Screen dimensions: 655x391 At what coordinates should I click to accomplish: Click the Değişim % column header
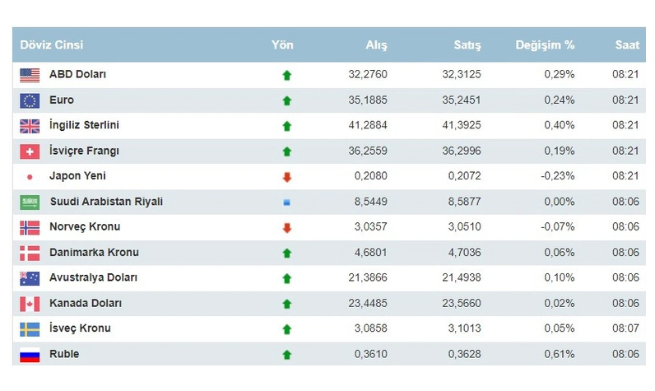pos(545,45)
